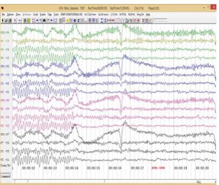Open the LF 1Hz low filter setting
This screenshot has height=185, width=219.
114,15
